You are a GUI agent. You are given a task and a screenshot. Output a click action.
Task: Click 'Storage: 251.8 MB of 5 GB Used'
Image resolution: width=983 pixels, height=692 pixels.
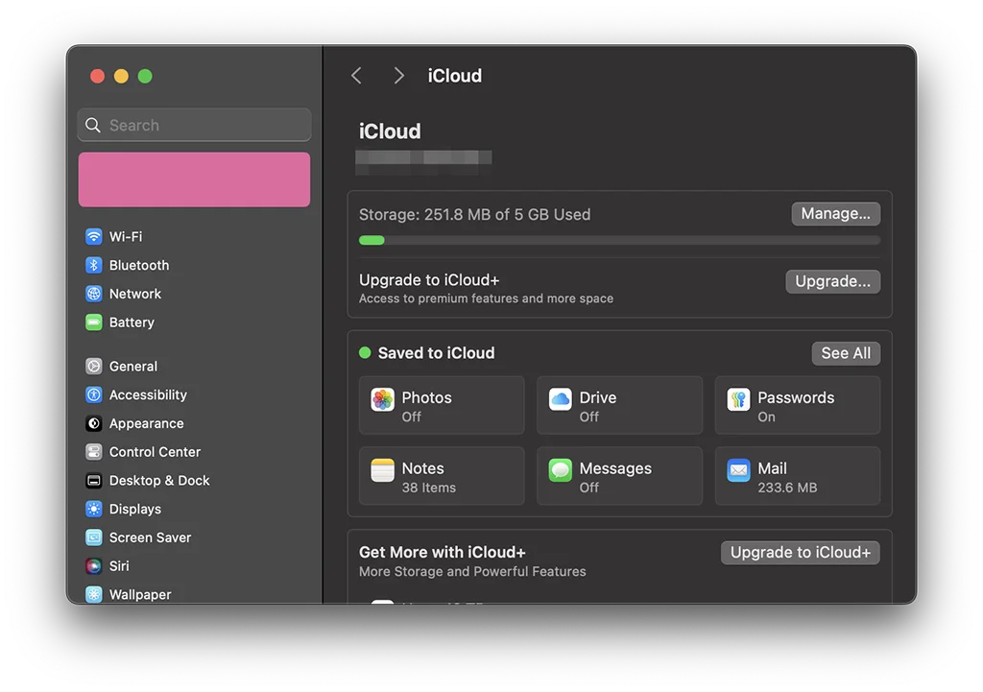[474, 214]
